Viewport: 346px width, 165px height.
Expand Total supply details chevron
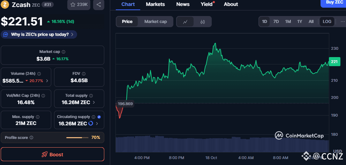pos(94,102)
